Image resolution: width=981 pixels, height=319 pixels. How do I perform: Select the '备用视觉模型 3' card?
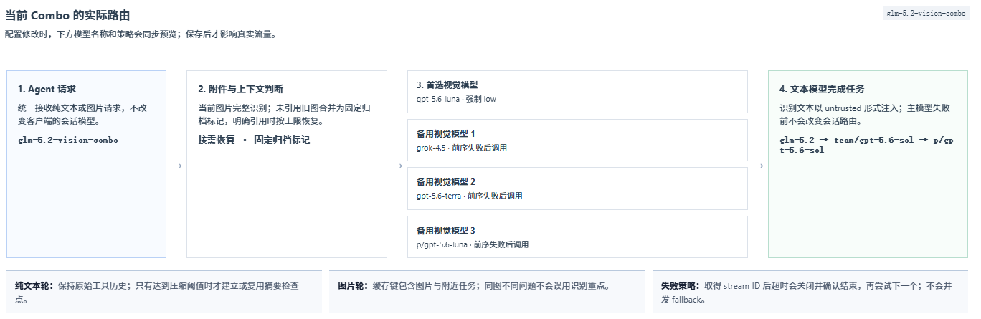(577, 237)
